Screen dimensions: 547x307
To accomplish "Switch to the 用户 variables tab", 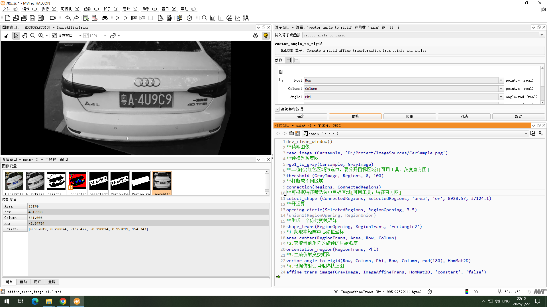I will [38, 282].
